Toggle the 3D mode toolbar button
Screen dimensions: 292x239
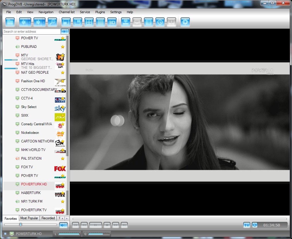point(112,22)
